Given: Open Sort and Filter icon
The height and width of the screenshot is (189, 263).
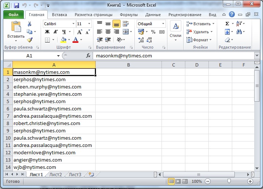Looking at the screenshot, I should tap(239, 24).
